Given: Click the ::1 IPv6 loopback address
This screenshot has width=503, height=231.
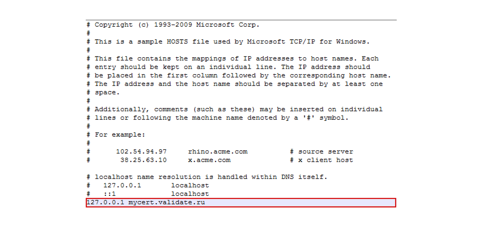Looking at the screenshot, I should [109, 194].
